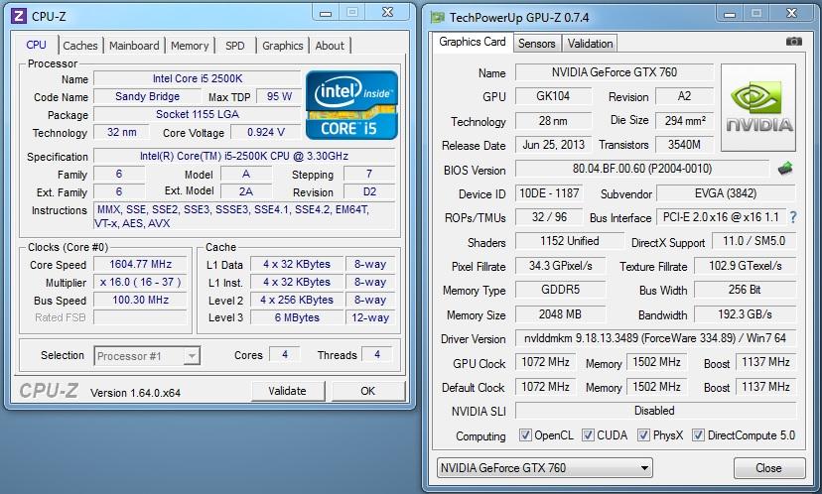Toggle the CUDA checkbox

(588, 435)
